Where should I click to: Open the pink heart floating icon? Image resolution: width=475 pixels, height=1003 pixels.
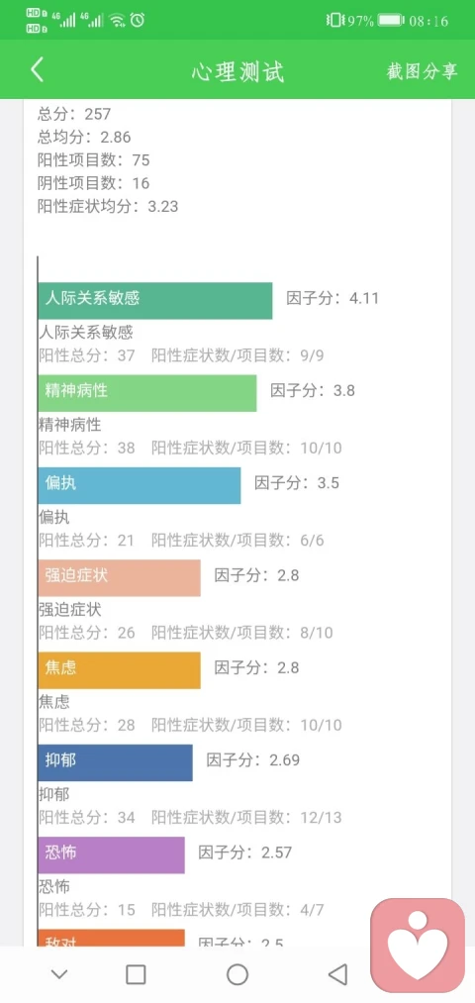[x=418, y=947]
